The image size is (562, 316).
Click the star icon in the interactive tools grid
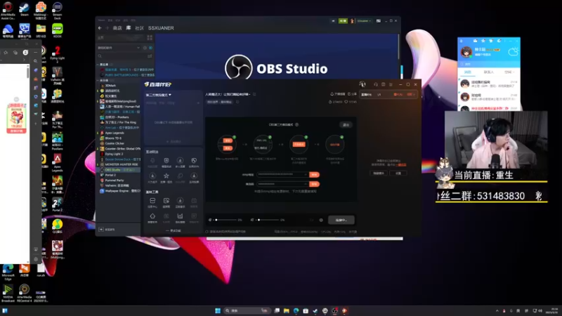pyautogui.click(x=166, y=176)
